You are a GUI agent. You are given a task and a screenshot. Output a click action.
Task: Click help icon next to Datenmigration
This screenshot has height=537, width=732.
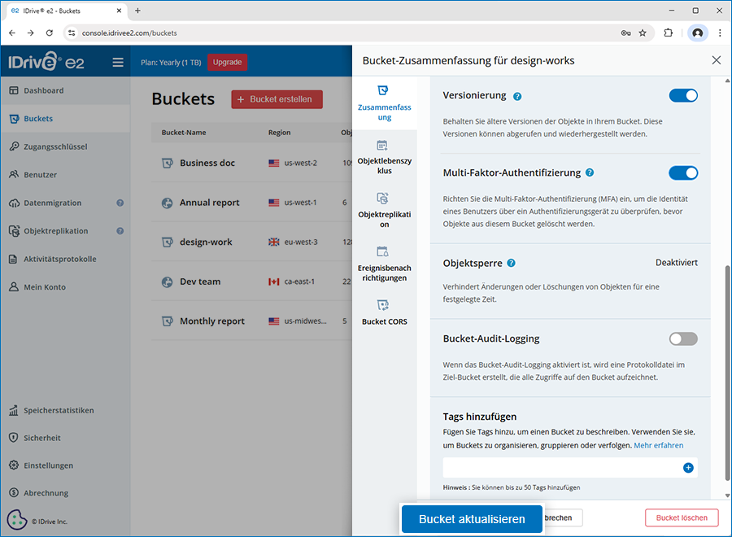[x=120, y=203]
